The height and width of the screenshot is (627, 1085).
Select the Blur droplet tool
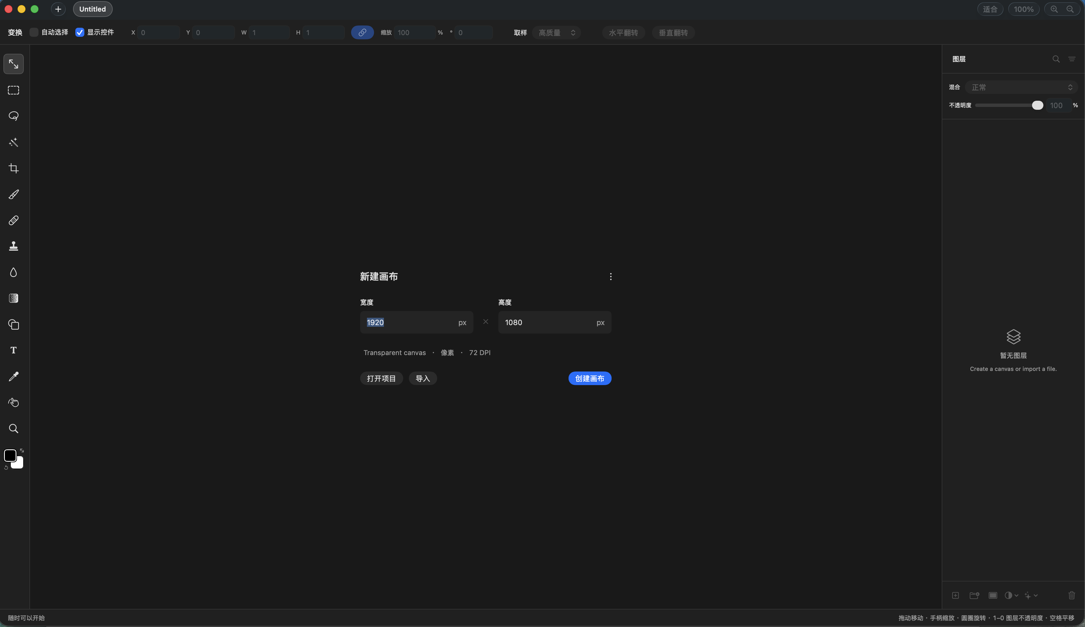(13, 272)
